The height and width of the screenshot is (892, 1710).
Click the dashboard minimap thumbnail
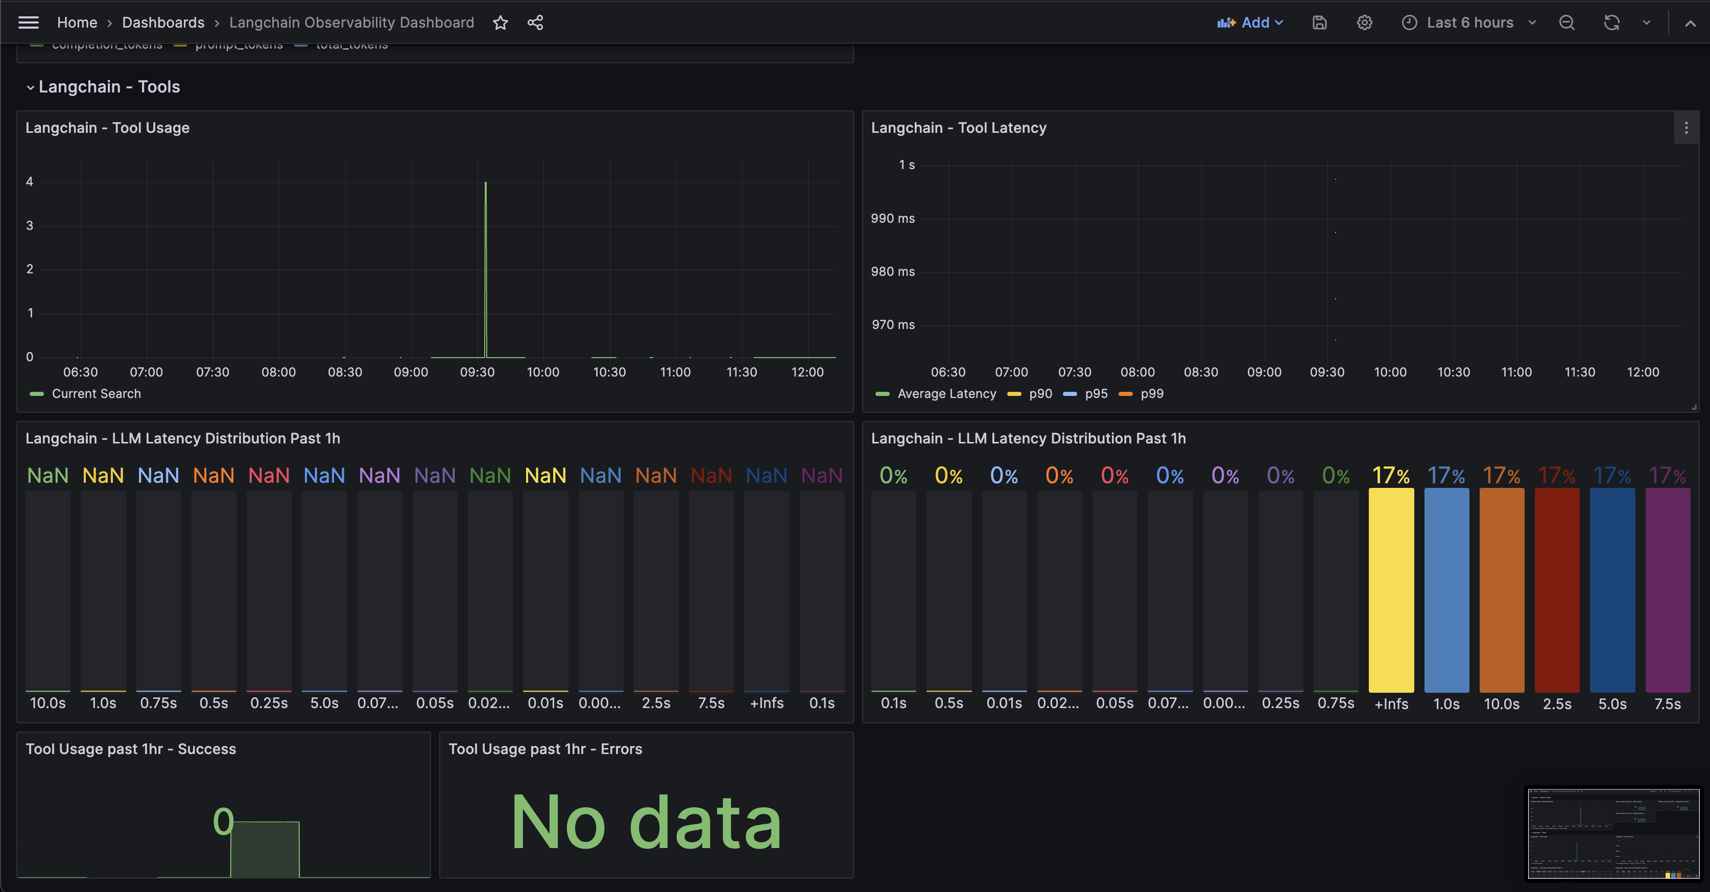click(1614, 834)
